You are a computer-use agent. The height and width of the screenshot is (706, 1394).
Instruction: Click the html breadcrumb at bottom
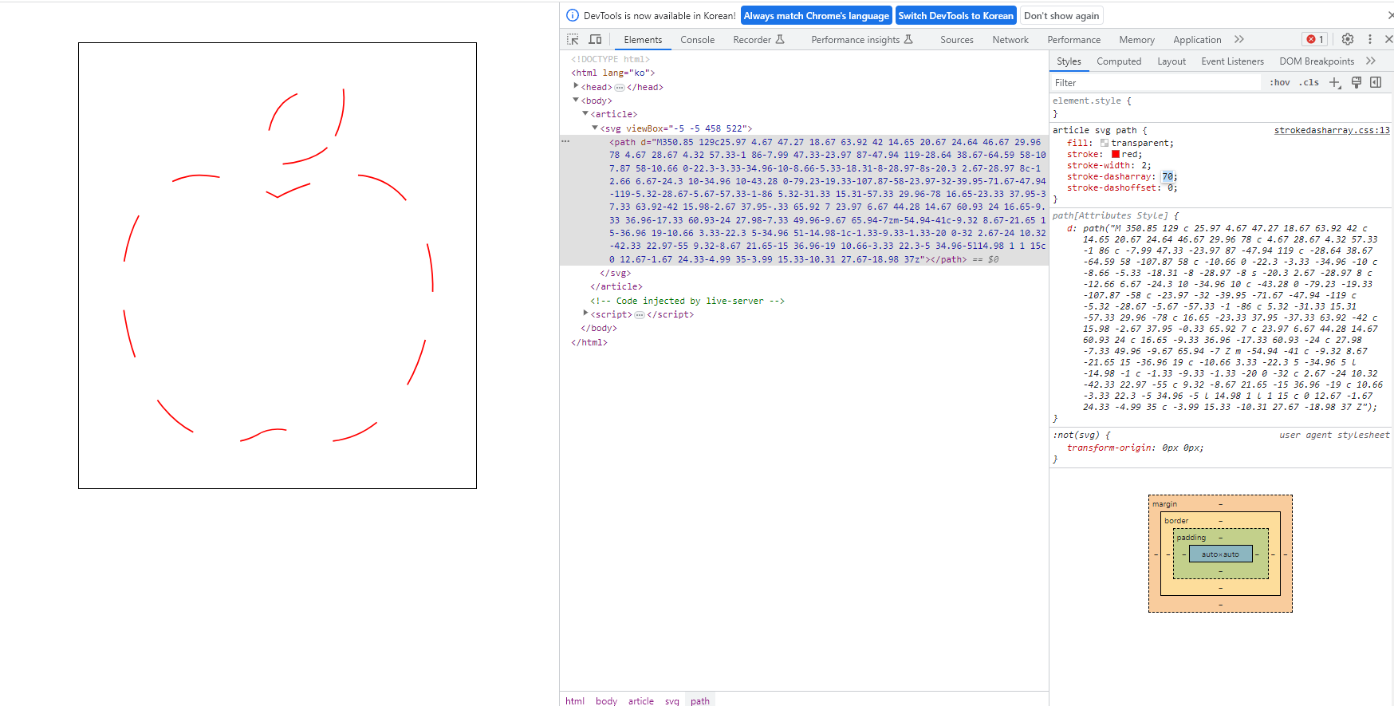click(x=575, y=700)
